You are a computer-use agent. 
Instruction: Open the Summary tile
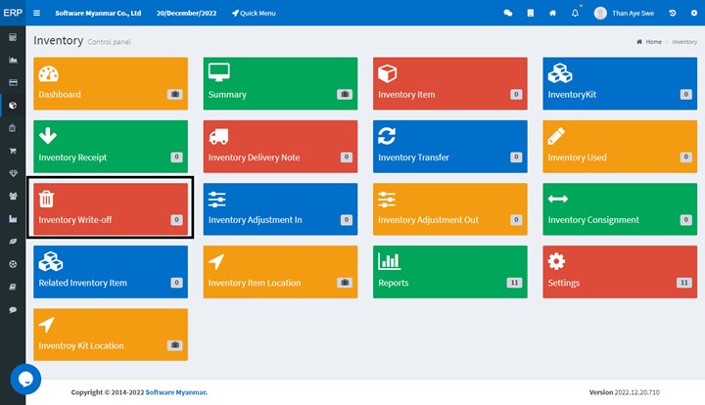[281, 83]
